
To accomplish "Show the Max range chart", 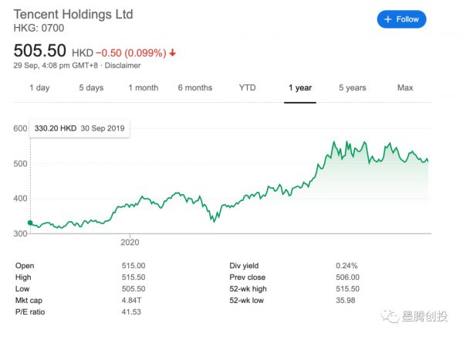I will 405,88.
